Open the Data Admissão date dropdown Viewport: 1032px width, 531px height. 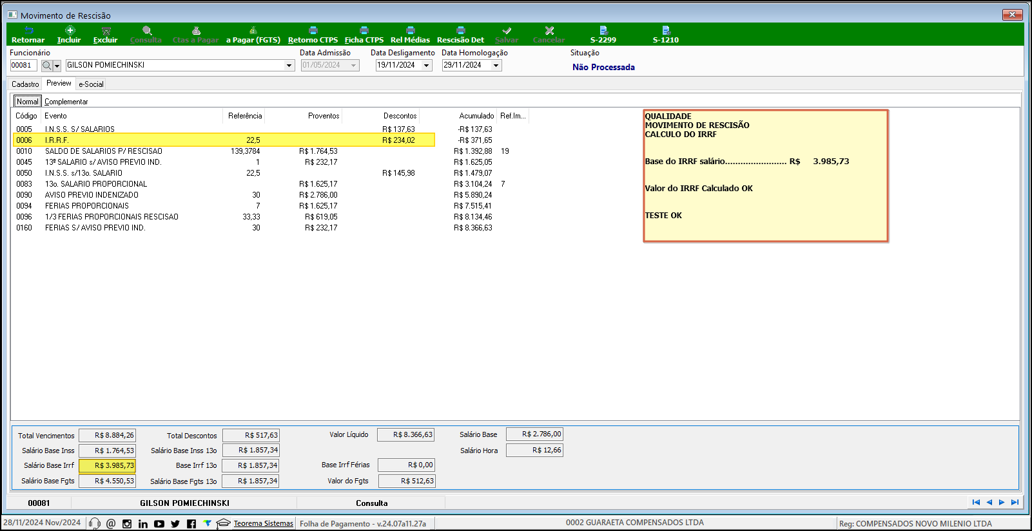[353, 66]
